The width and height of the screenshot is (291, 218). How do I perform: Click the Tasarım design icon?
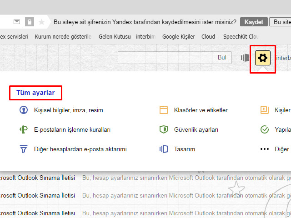(x=164, y=149)
